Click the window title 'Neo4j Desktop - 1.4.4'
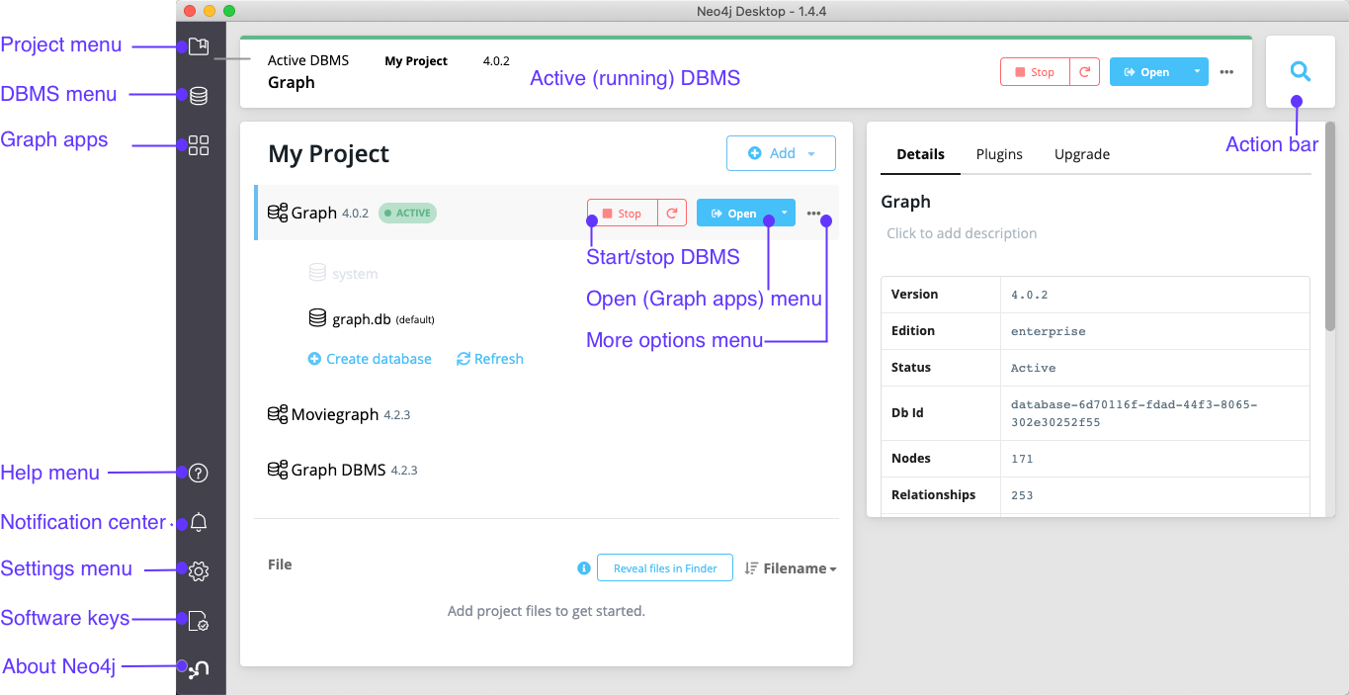The image size is (1349, 695). (761, 11)
